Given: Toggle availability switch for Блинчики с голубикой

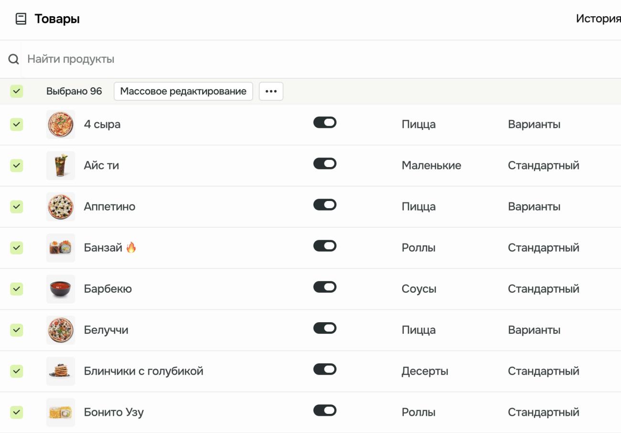Looking at the screenshot, I should (x=325, y=369).
